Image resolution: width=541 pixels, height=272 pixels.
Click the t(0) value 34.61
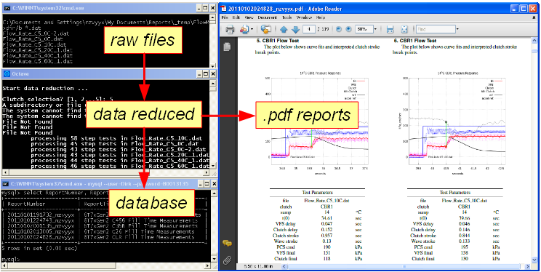[326, 218]
